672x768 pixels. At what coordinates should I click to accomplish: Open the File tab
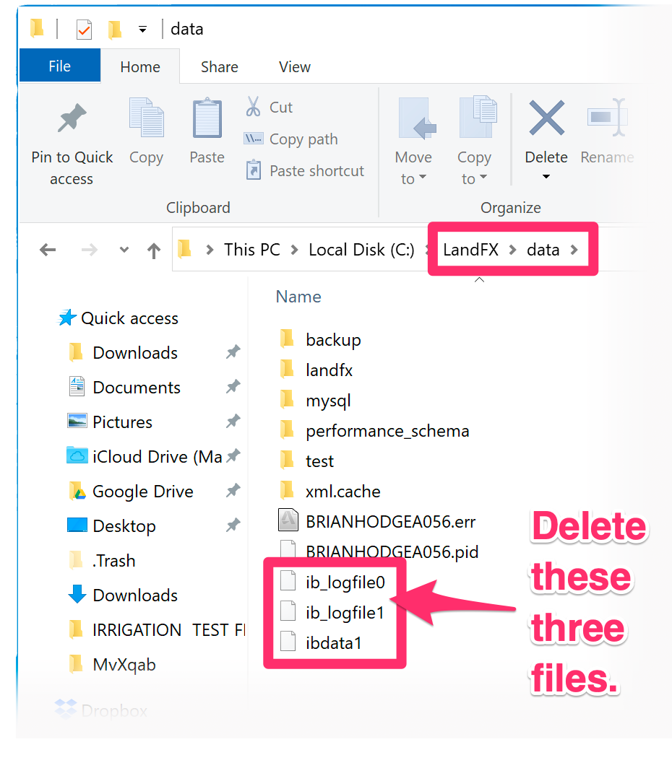60,65
